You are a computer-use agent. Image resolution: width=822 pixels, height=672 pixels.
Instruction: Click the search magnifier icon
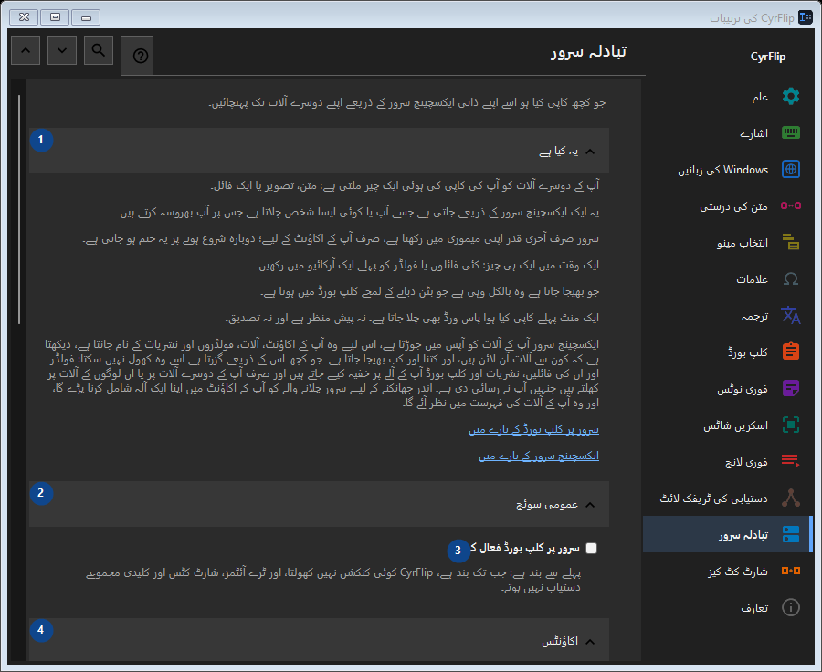pos(99,50)
